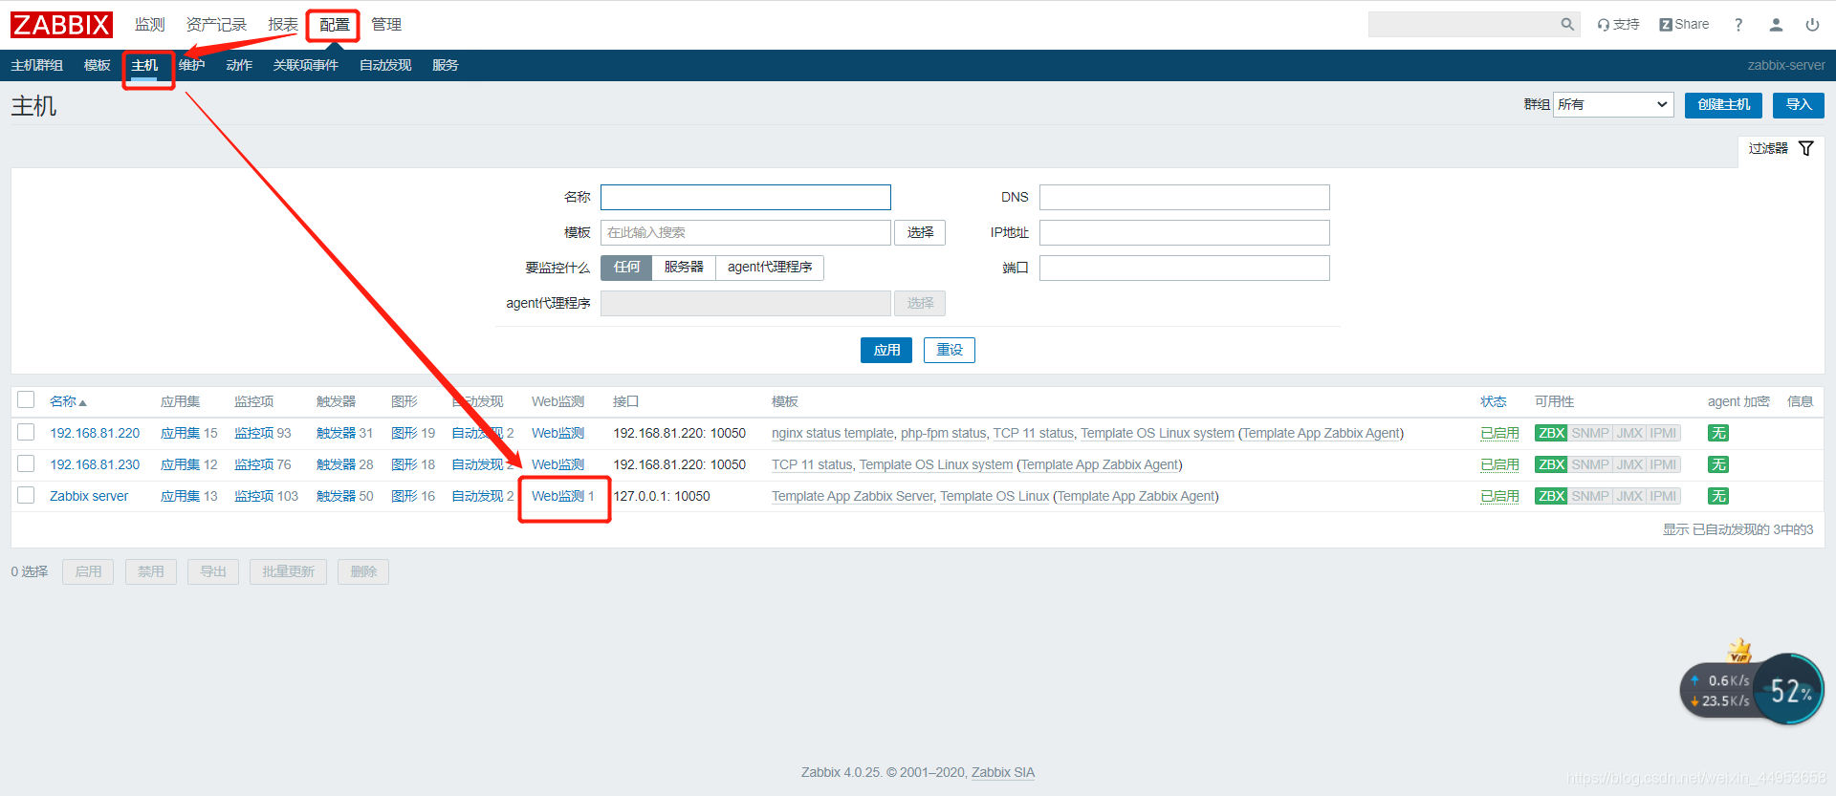Go to 动作 submenu

tap(239, 66)
